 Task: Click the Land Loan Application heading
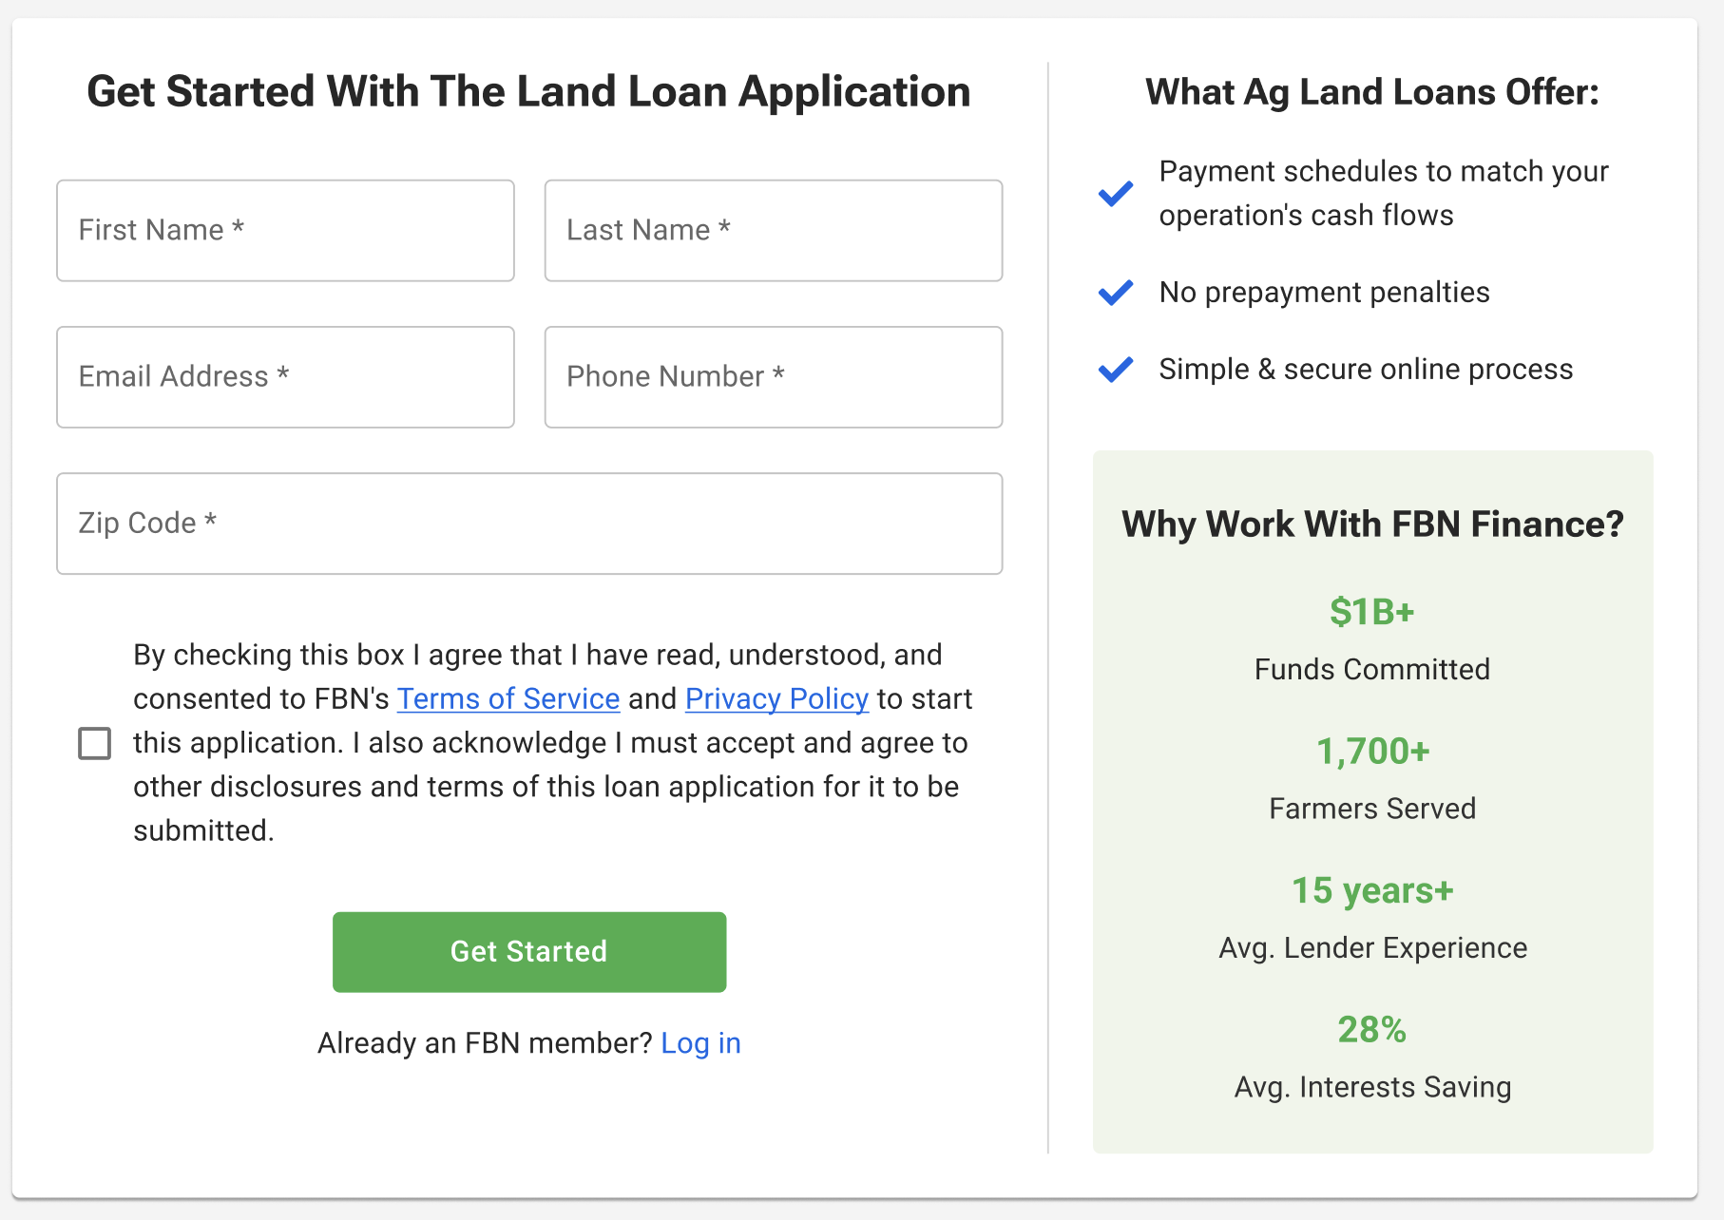point(528,92)
